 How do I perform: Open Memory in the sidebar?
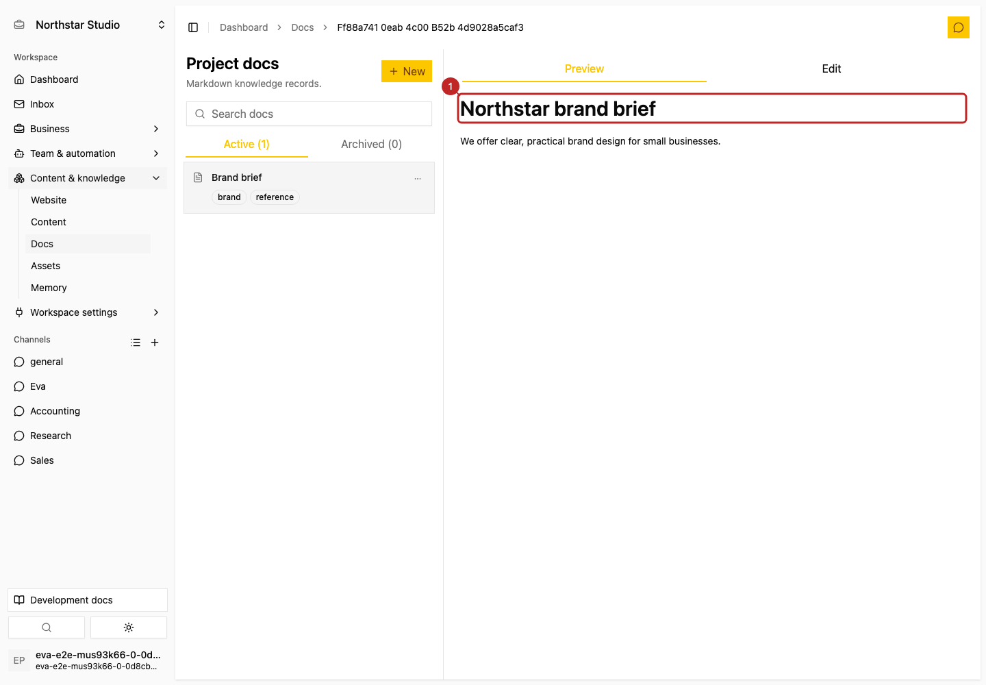pos(88,288)
